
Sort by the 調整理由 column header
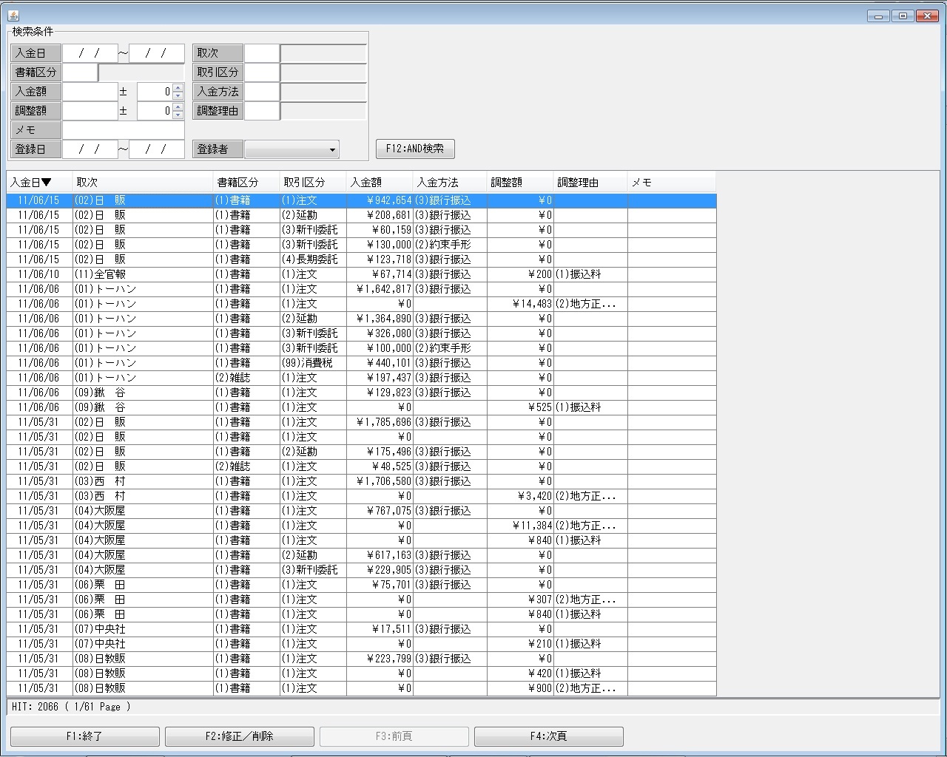coord(590,183)
